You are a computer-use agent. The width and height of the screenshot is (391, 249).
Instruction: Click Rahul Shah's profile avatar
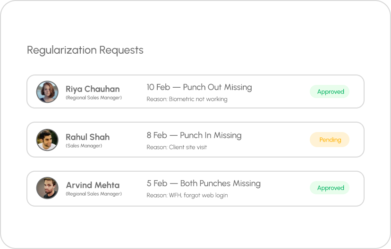[47, 140]
